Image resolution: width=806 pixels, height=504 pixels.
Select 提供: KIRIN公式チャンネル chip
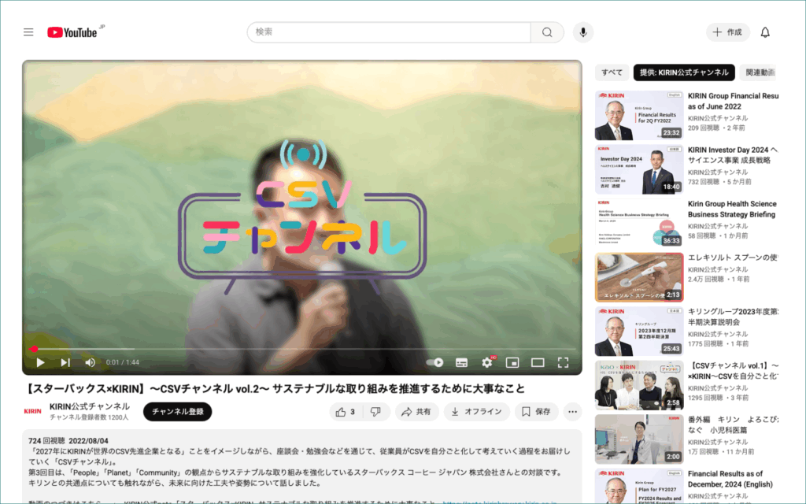[x=684, y=72]
